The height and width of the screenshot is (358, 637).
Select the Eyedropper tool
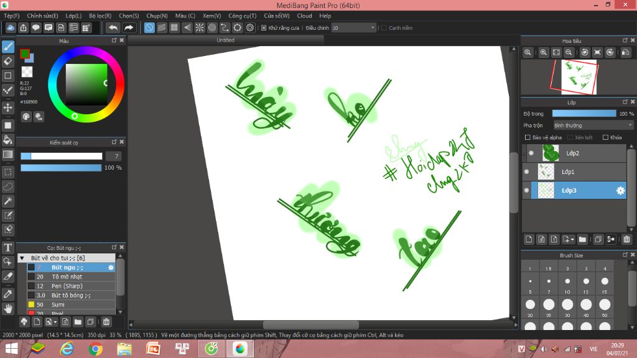click(8, 293)
